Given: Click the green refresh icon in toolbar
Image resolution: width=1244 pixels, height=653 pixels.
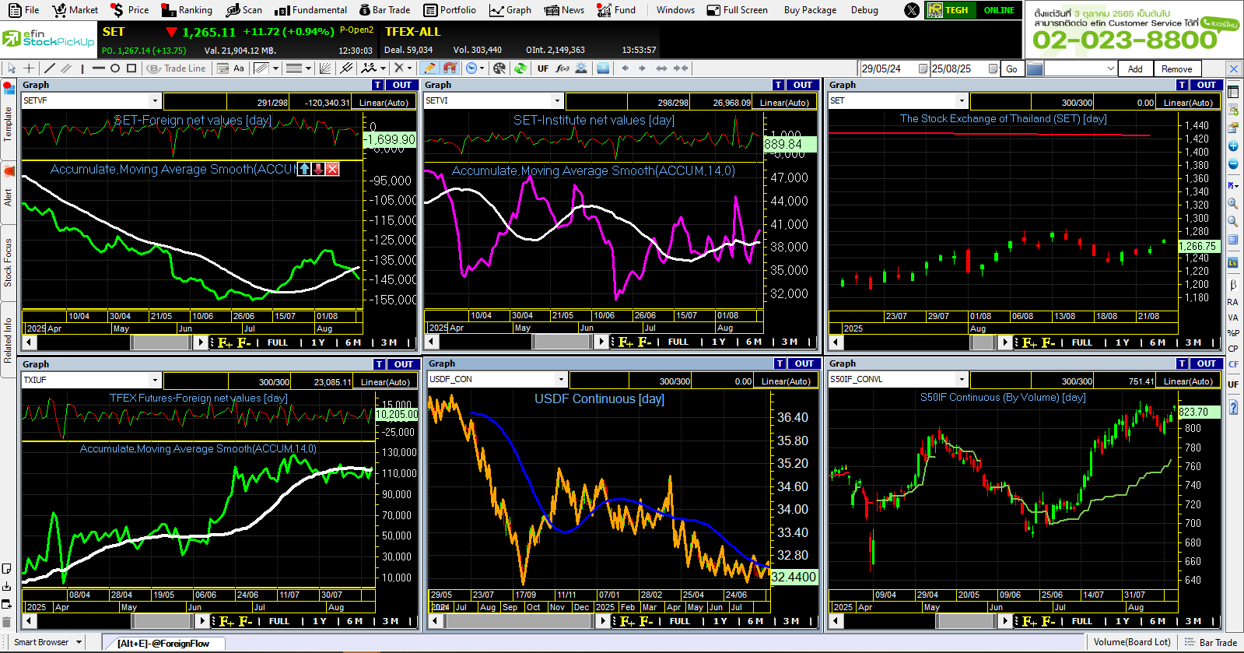Looking at the screenshot, I should point(520,68).
